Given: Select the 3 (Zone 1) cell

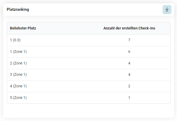Looking at the screenshot, I should tap(18, 75).
